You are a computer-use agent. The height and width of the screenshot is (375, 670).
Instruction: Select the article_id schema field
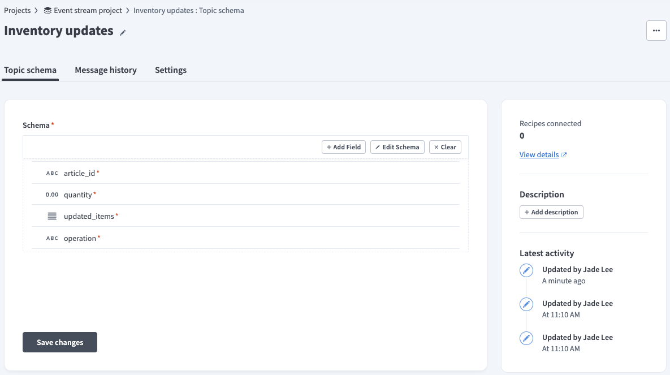point(246,173)
